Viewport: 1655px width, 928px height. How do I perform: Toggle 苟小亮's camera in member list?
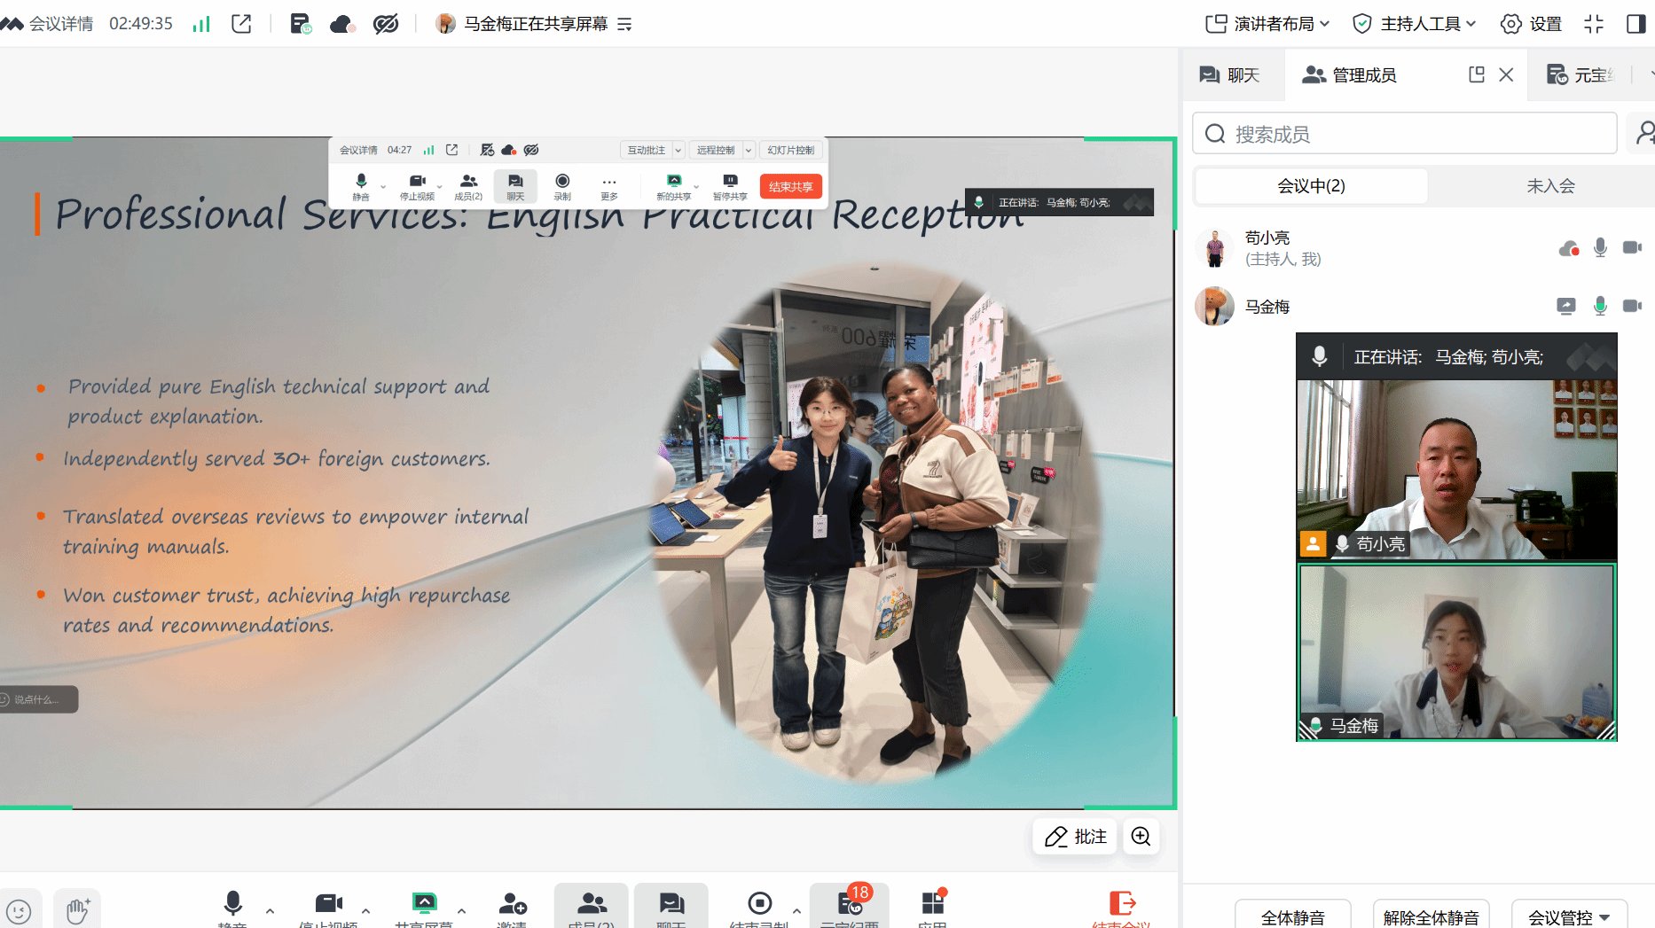(1632, 247)
